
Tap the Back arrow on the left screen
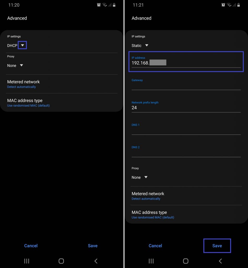point(95,261)
